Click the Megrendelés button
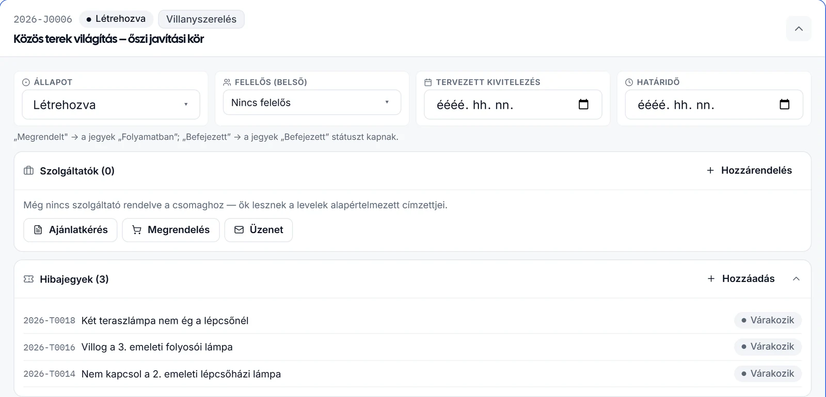Image resolution: width=826 pixels, height=397 pixels. pyautogui.click(x=171, y=230)
